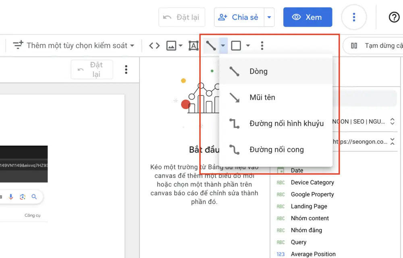Choose Dòng from the line menu
The height and width of the screenshot is (258, 403).
coord(276,71)
